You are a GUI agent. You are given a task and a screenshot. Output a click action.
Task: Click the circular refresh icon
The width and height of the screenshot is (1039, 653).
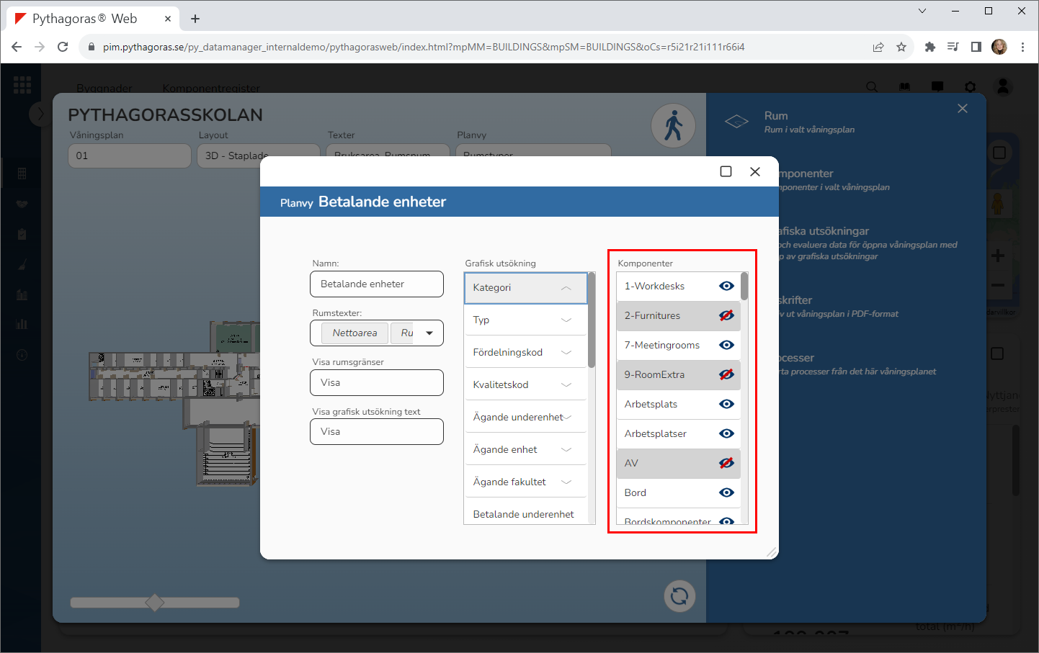[x=679, y=596]
